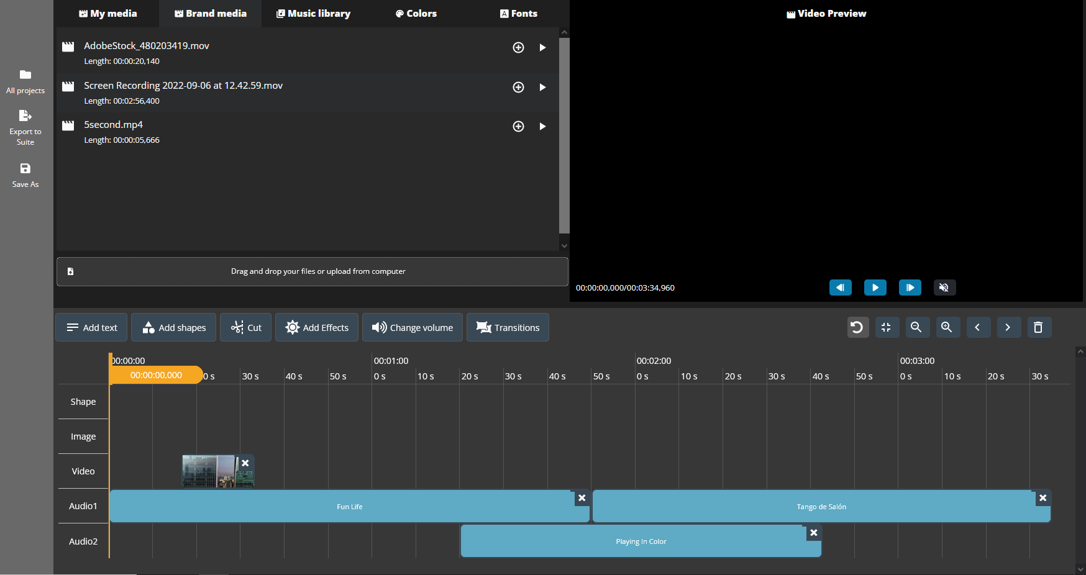
Task: Click the fit-timeline collapse icon
Action: coord(887,327)
